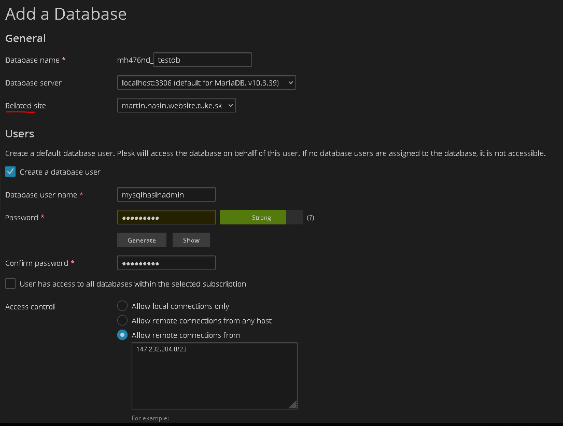Open the Database server dropdown

pos(206,82)
